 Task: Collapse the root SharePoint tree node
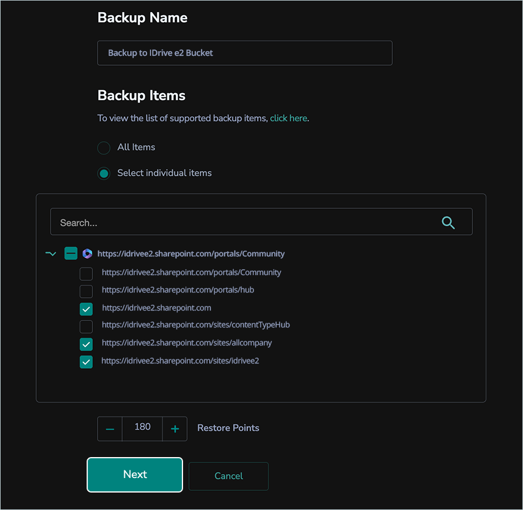pos(51,254)
